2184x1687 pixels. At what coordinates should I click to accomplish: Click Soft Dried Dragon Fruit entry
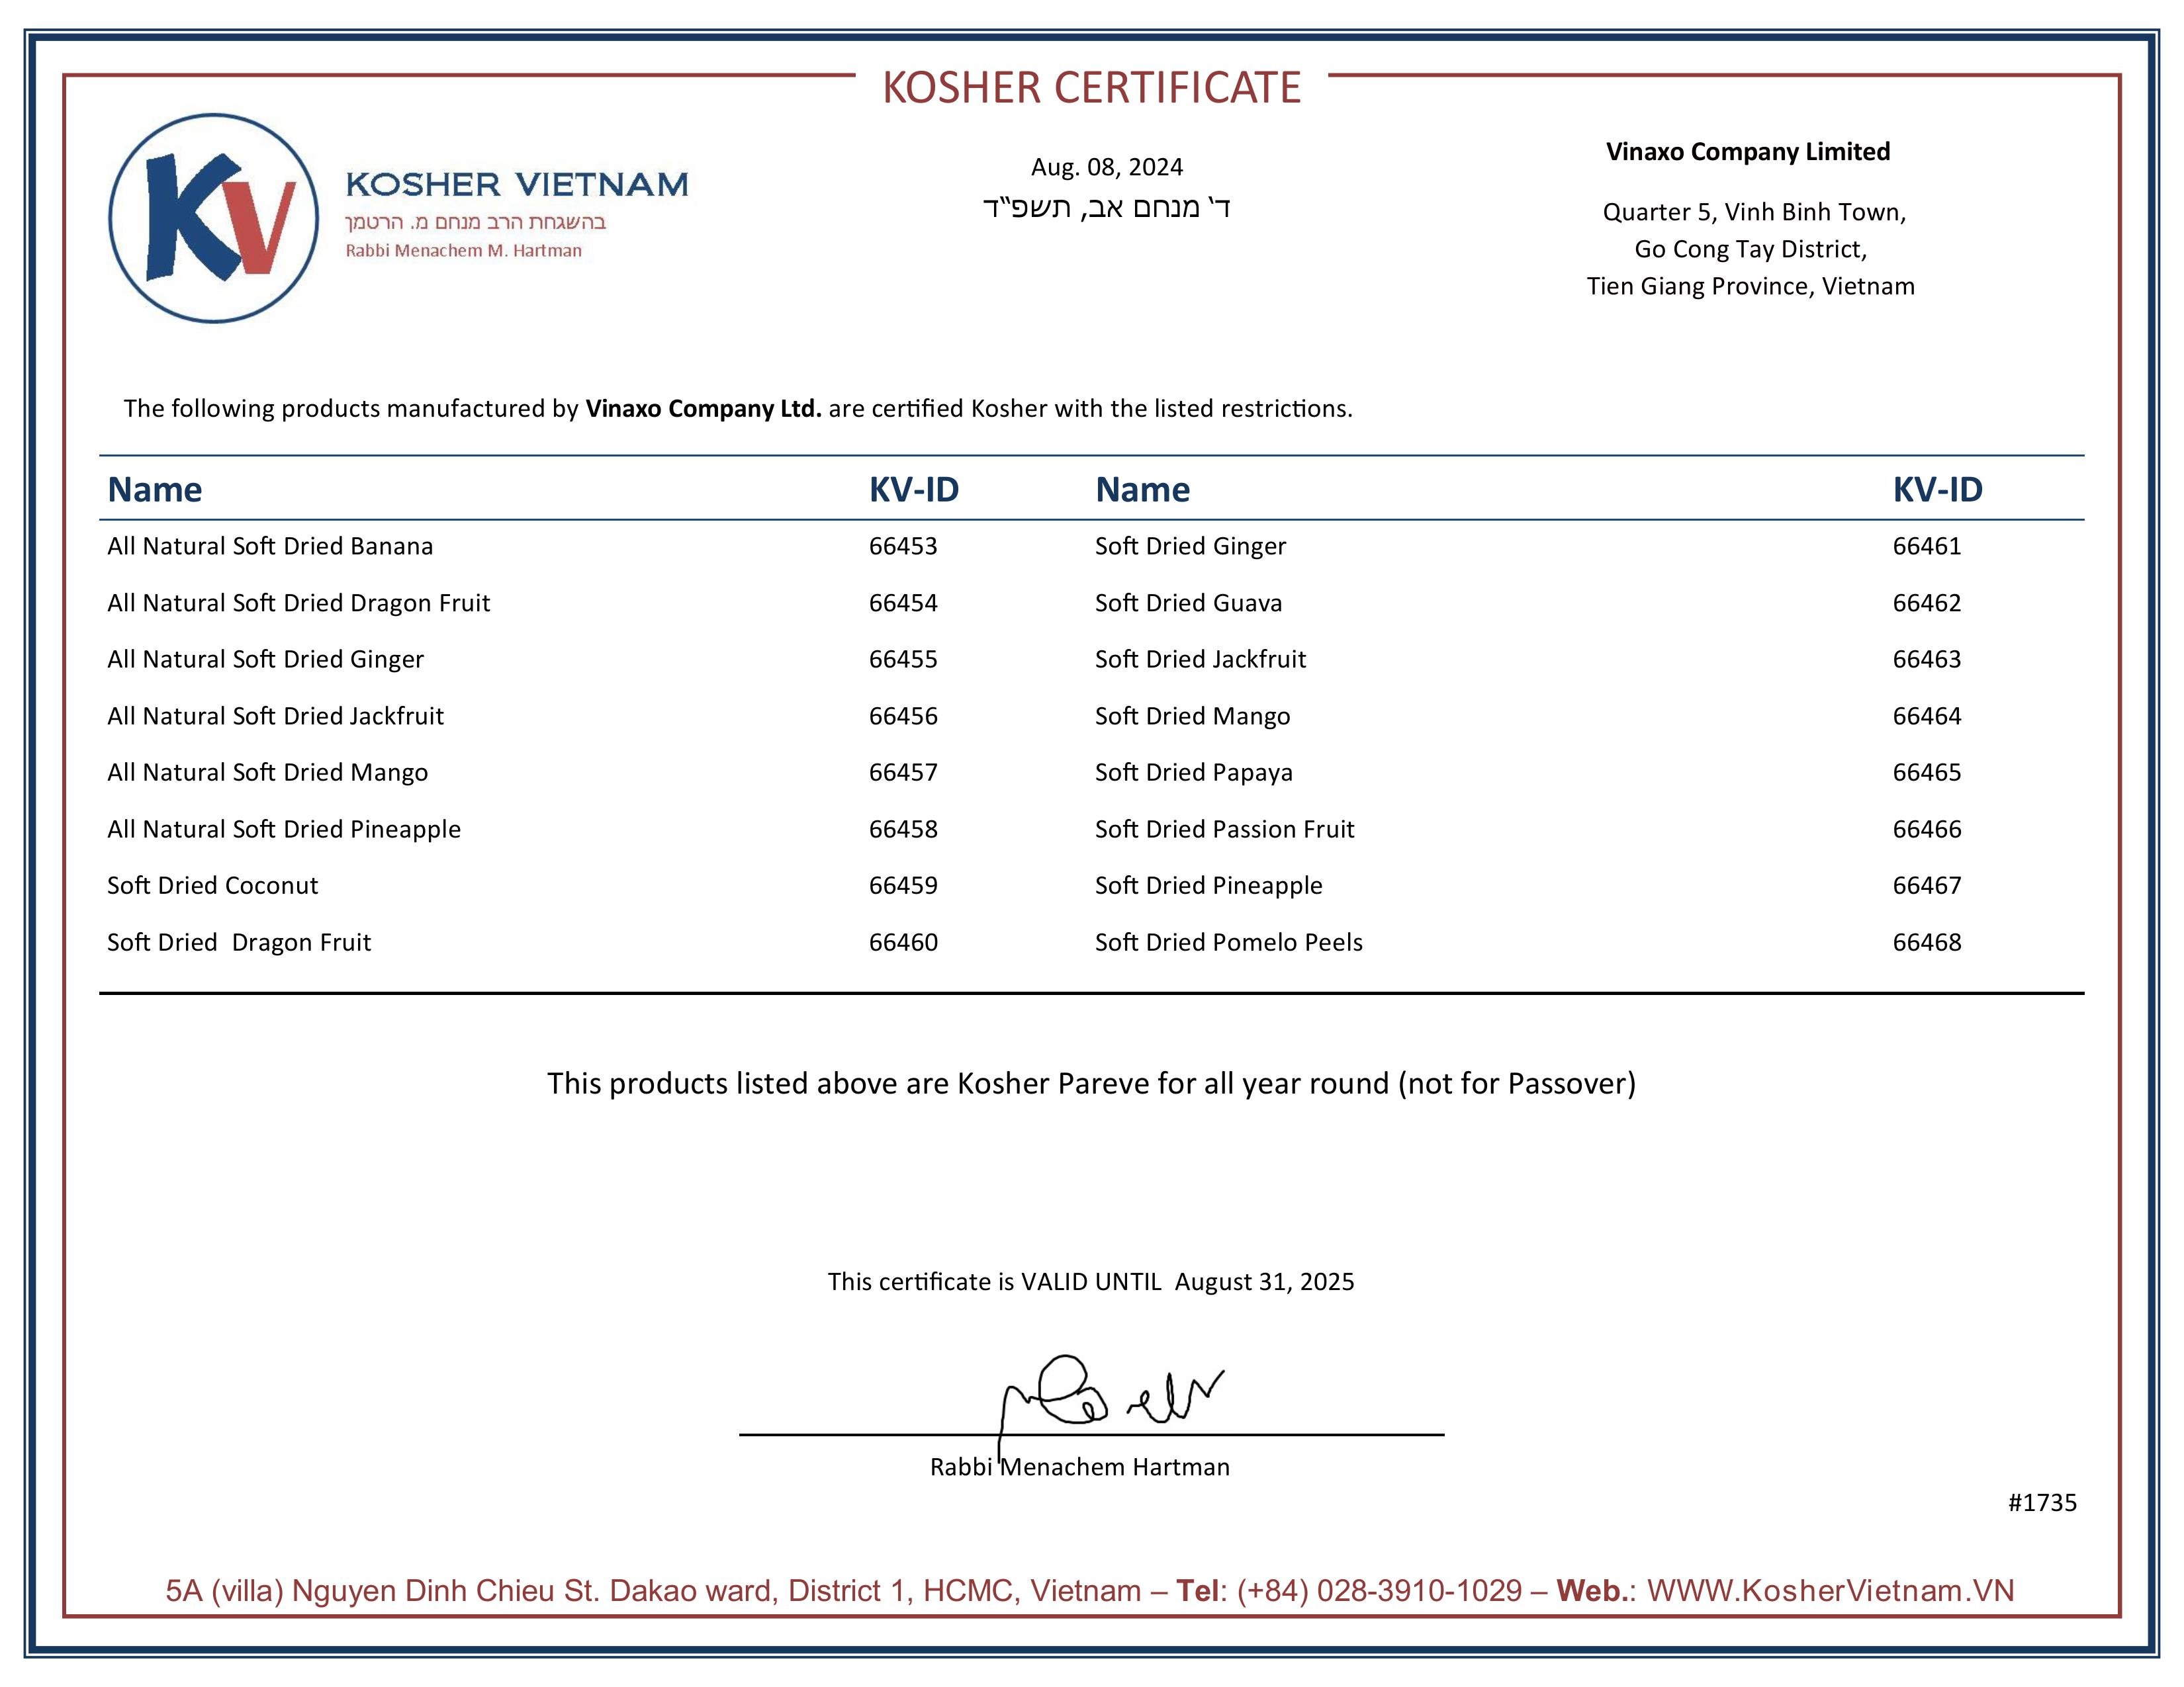tap(239, 943)
